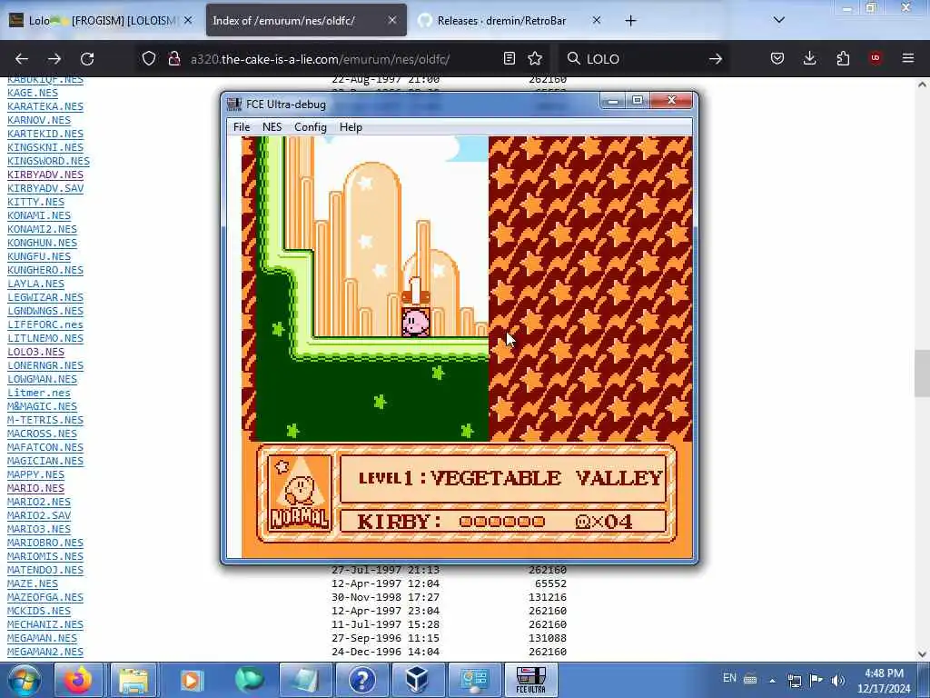
Task: Open the tracking protection shield icon
Action: pos(149,58)
